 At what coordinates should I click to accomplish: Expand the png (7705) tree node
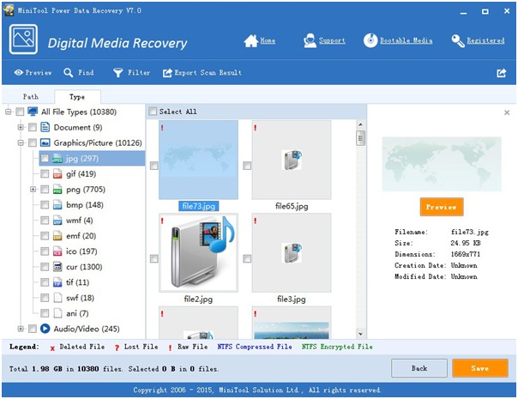point(33,190)
